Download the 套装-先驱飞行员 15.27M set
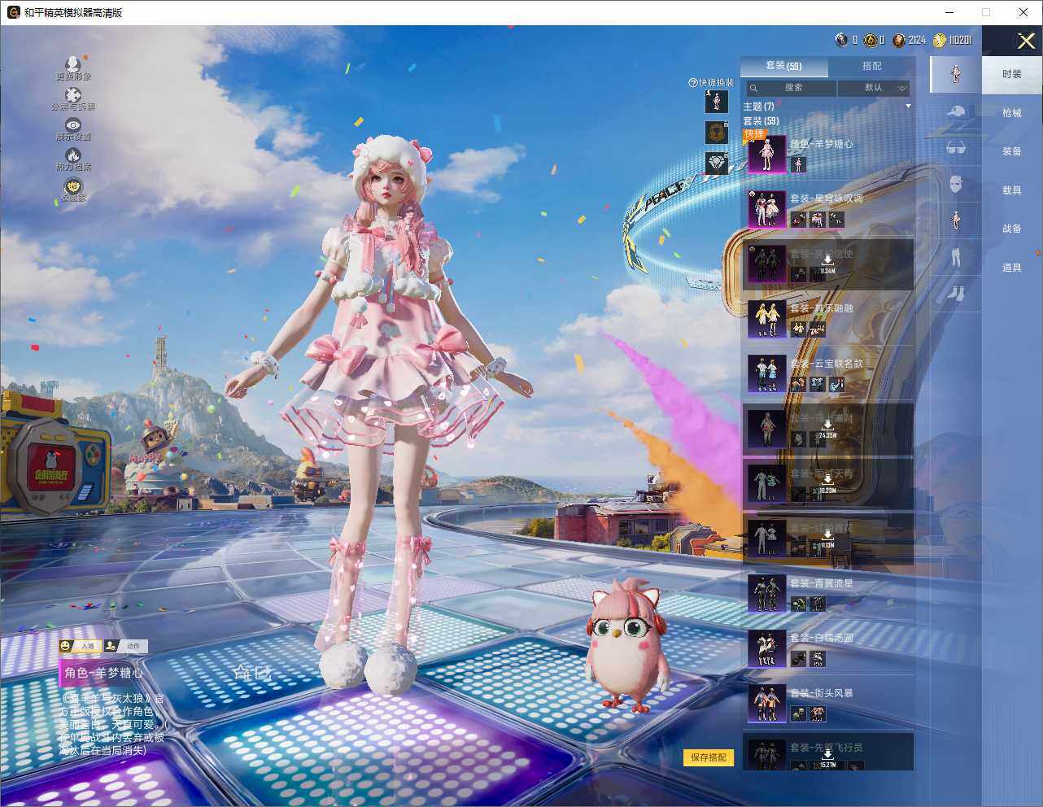The height and width of the screenshot is (807, 1043). pyautogui.click(x=827, y=758)
